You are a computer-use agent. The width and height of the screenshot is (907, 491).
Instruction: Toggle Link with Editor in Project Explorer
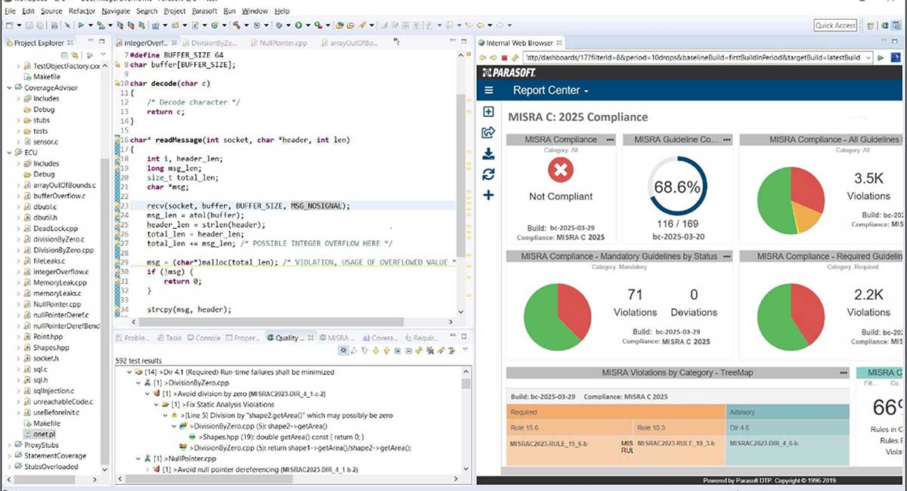pos(76,54)
